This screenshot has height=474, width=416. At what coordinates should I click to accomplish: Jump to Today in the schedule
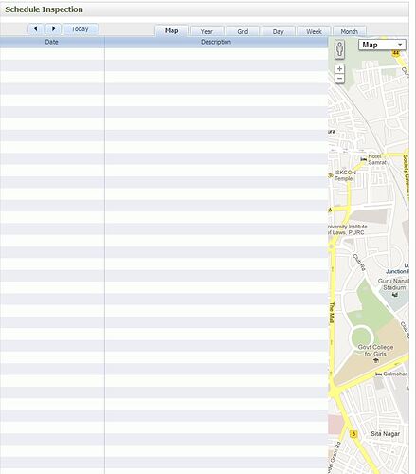80,29
